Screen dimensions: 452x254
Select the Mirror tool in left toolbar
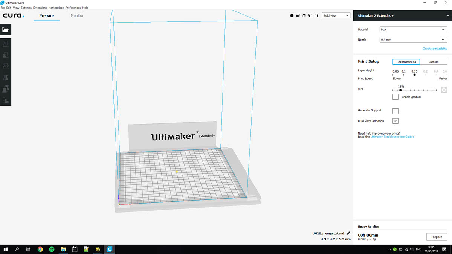6,78
